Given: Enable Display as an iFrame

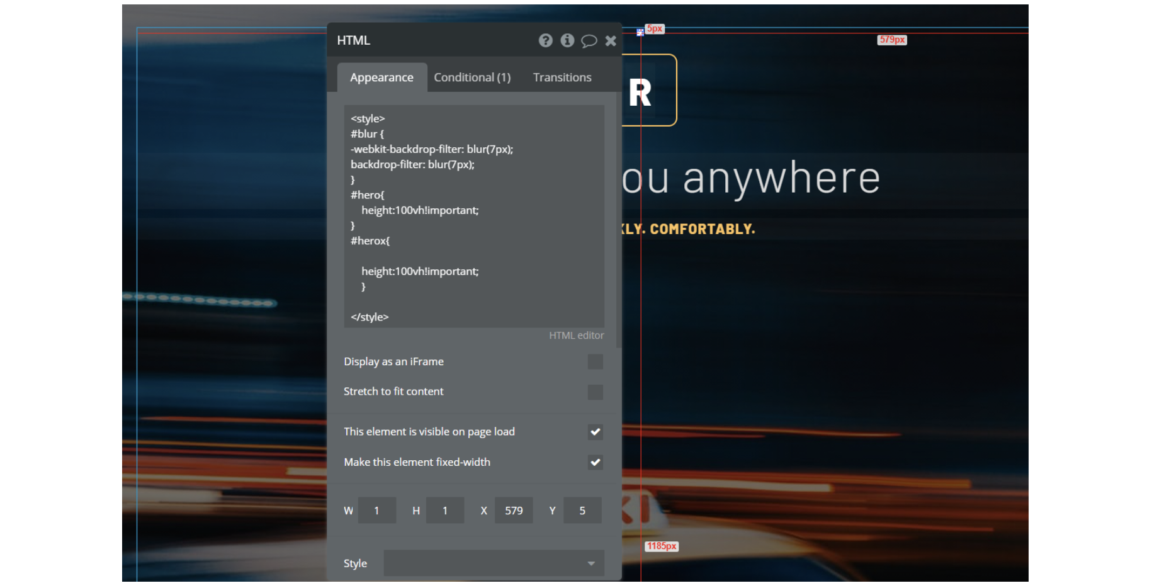Looking at the screenshot, I should [x=595, y=362].
